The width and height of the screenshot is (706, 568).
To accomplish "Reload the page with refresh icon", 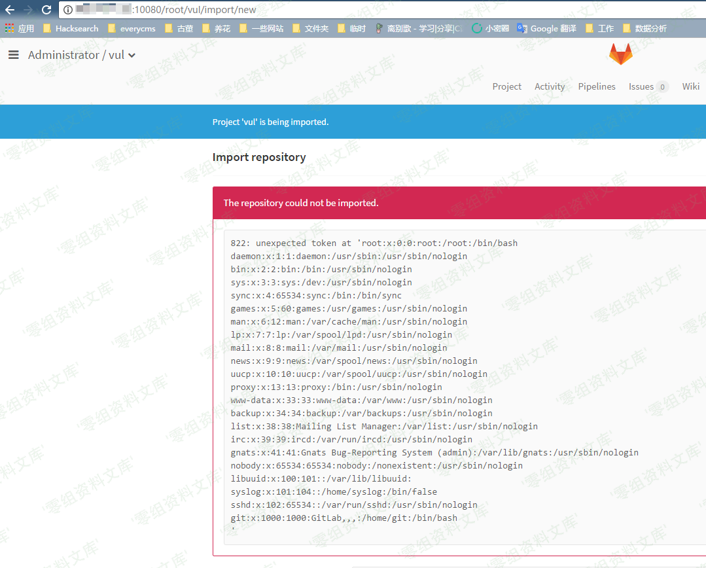I will pos(46,10).
